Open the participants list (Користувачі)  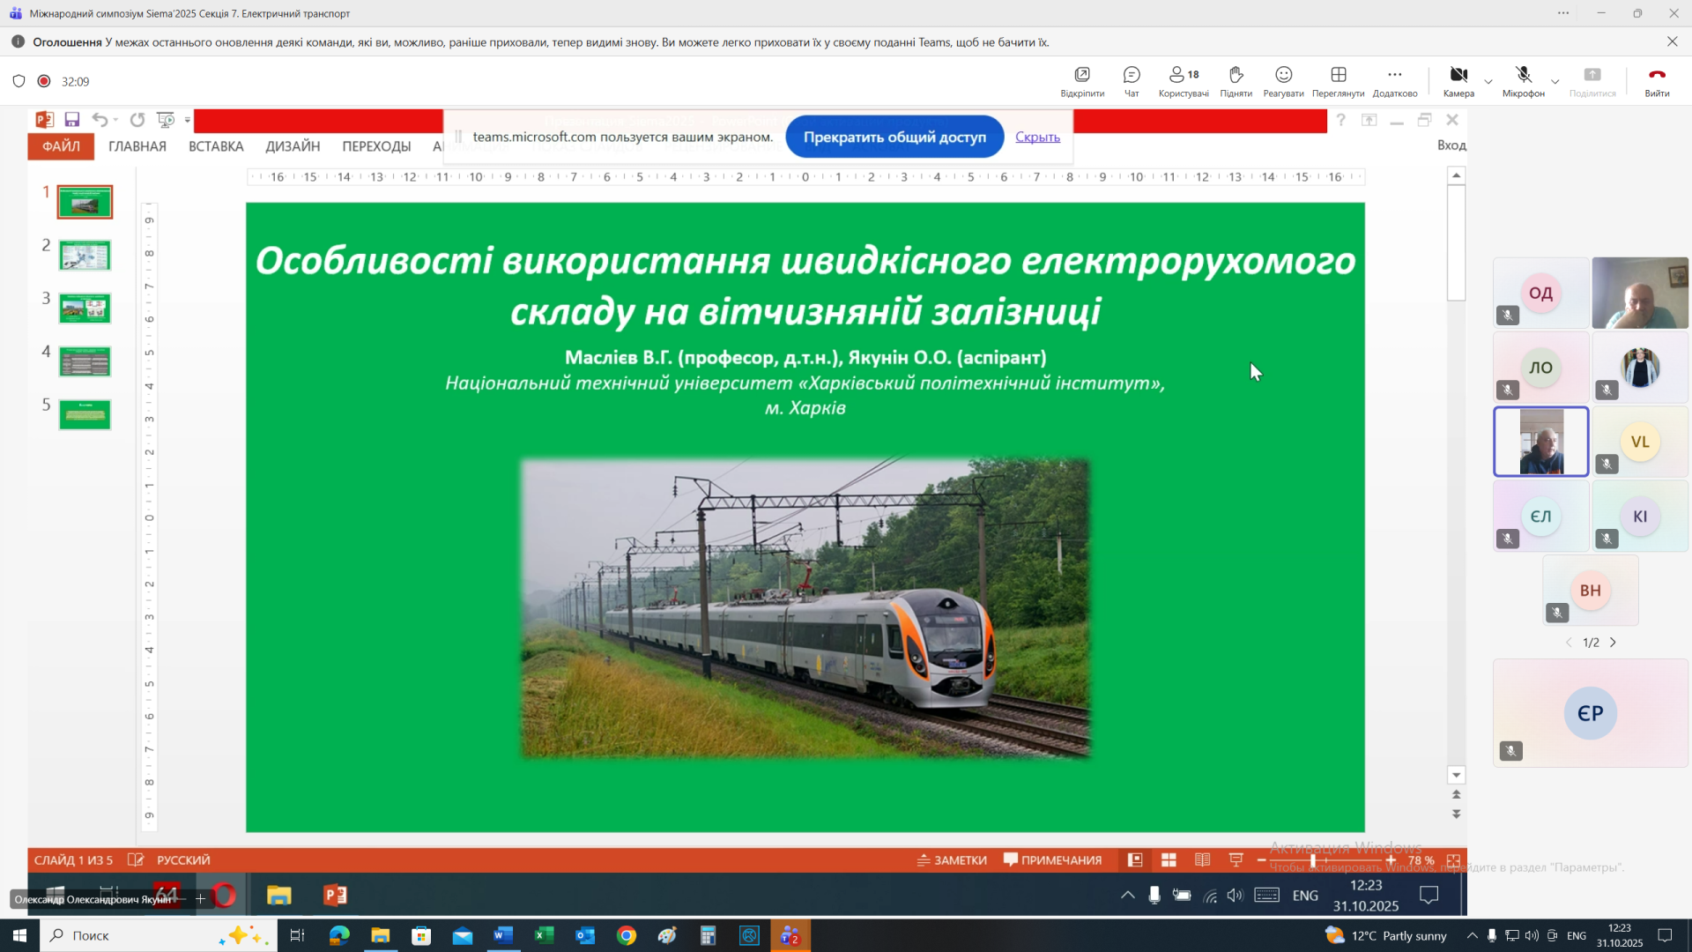pos(1184,80)
